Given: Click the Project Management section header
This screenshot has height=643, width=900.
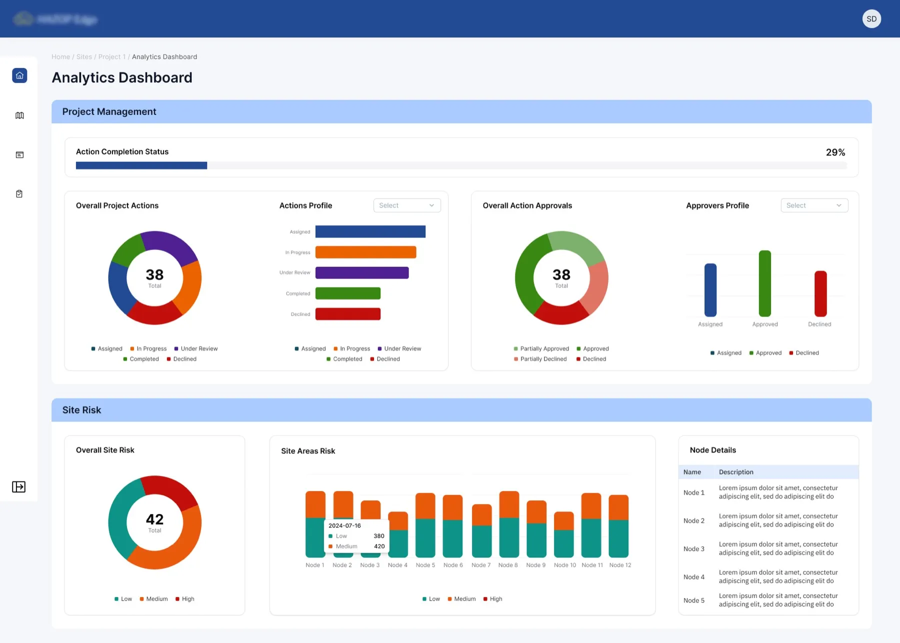Looking at the screenshot, I should [x=461, y=111].
